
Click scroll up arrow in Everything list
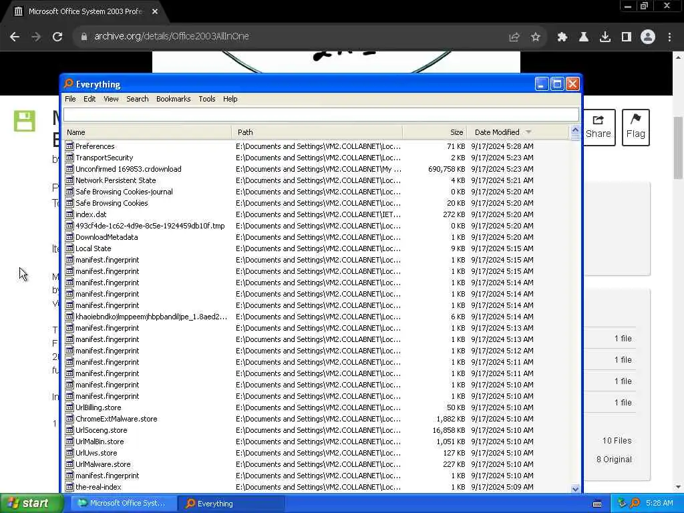[x=575, y=130]
